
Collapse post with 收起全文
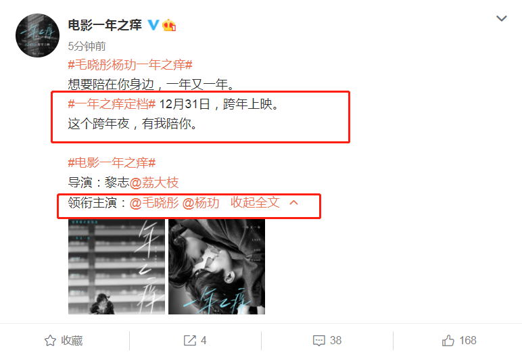(255, 202)
